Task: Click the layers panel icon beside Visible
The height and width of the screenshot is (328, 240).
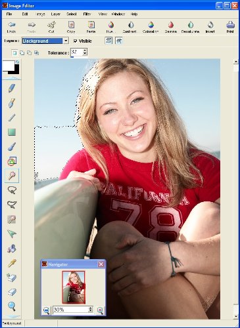Action: (x=108, y=41)
